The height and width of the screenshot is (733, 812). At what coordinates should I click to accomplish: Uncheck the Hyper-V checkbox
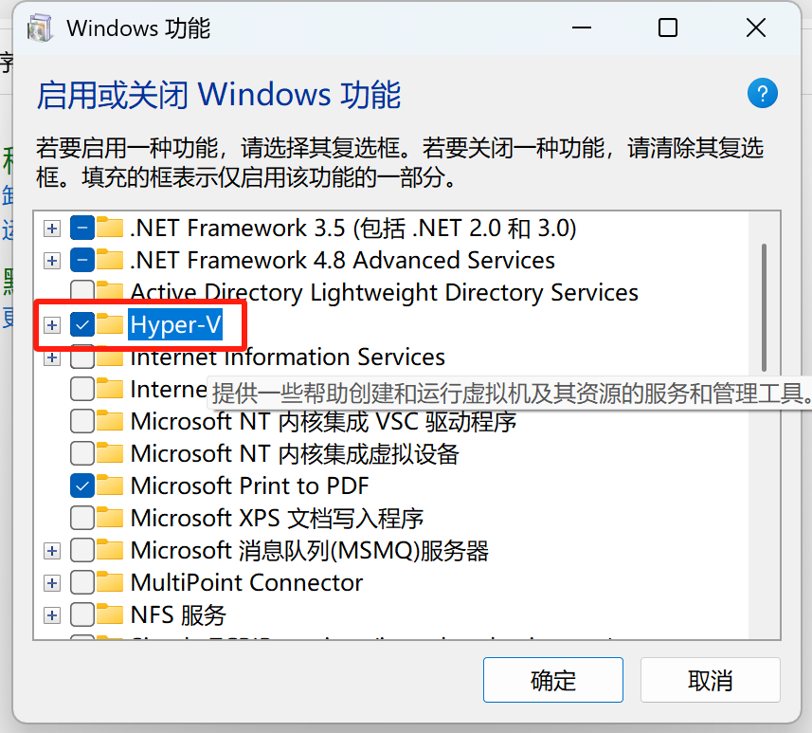coord(82,325)
